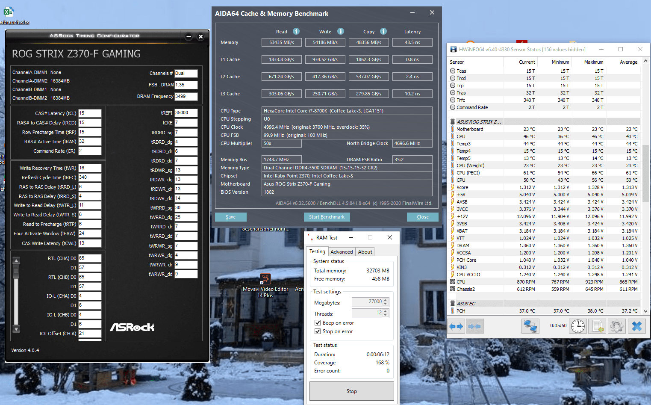Click Start Benchmark in AIDA64
The image size is (651, 405).
tap(327, 217)
